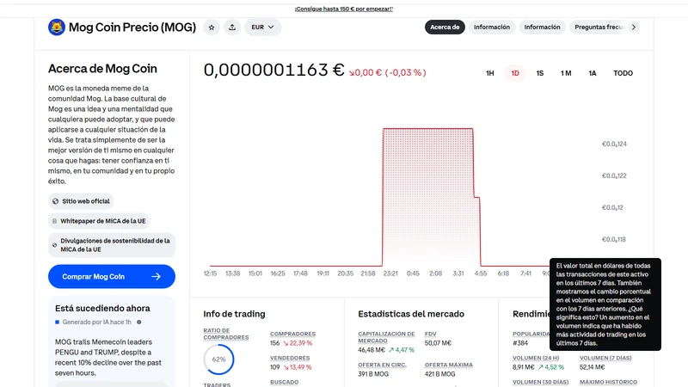Click the 0,000001163 € price value
Viewport: 688px width, 387px height.
tap(273, 71)
